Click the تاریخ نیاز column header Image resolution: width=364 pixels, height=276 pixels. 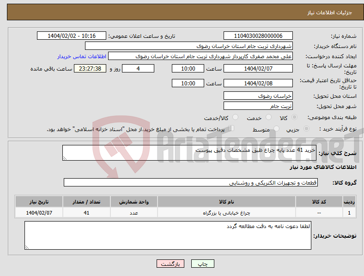(39, 202)
